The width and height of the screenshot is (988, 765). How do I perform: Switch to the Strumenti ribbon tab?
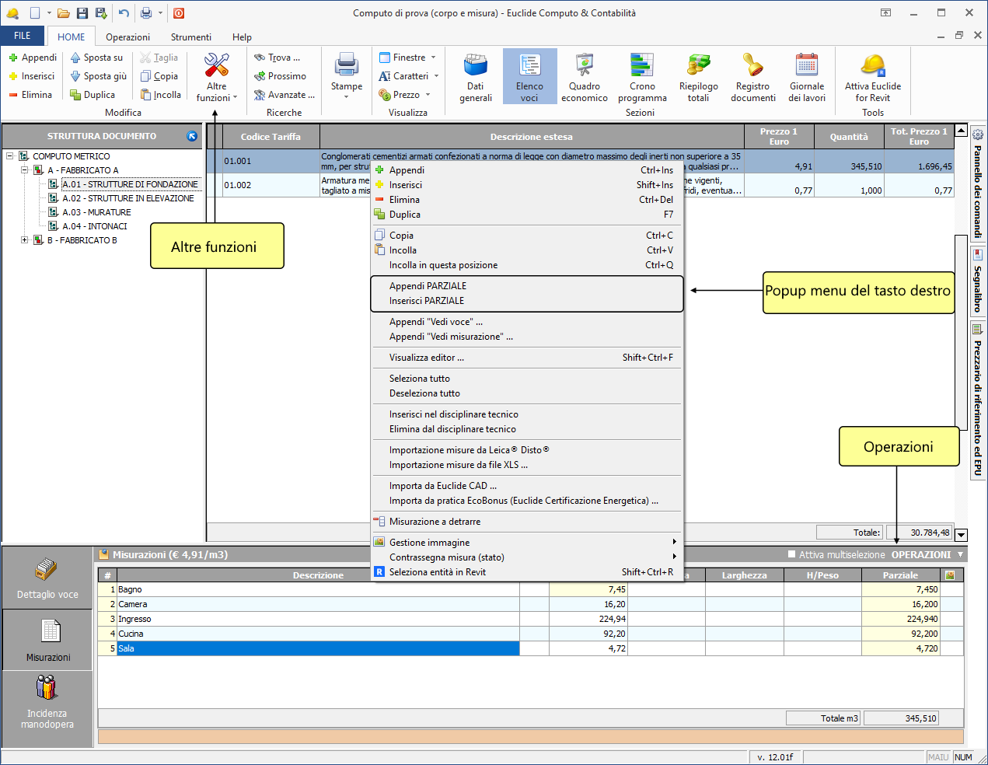(x=190, y=37)
